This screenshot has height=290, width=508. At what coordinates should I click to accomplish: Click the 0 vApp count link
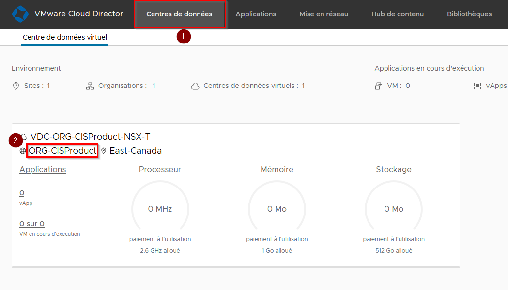[x=22, y=193]
